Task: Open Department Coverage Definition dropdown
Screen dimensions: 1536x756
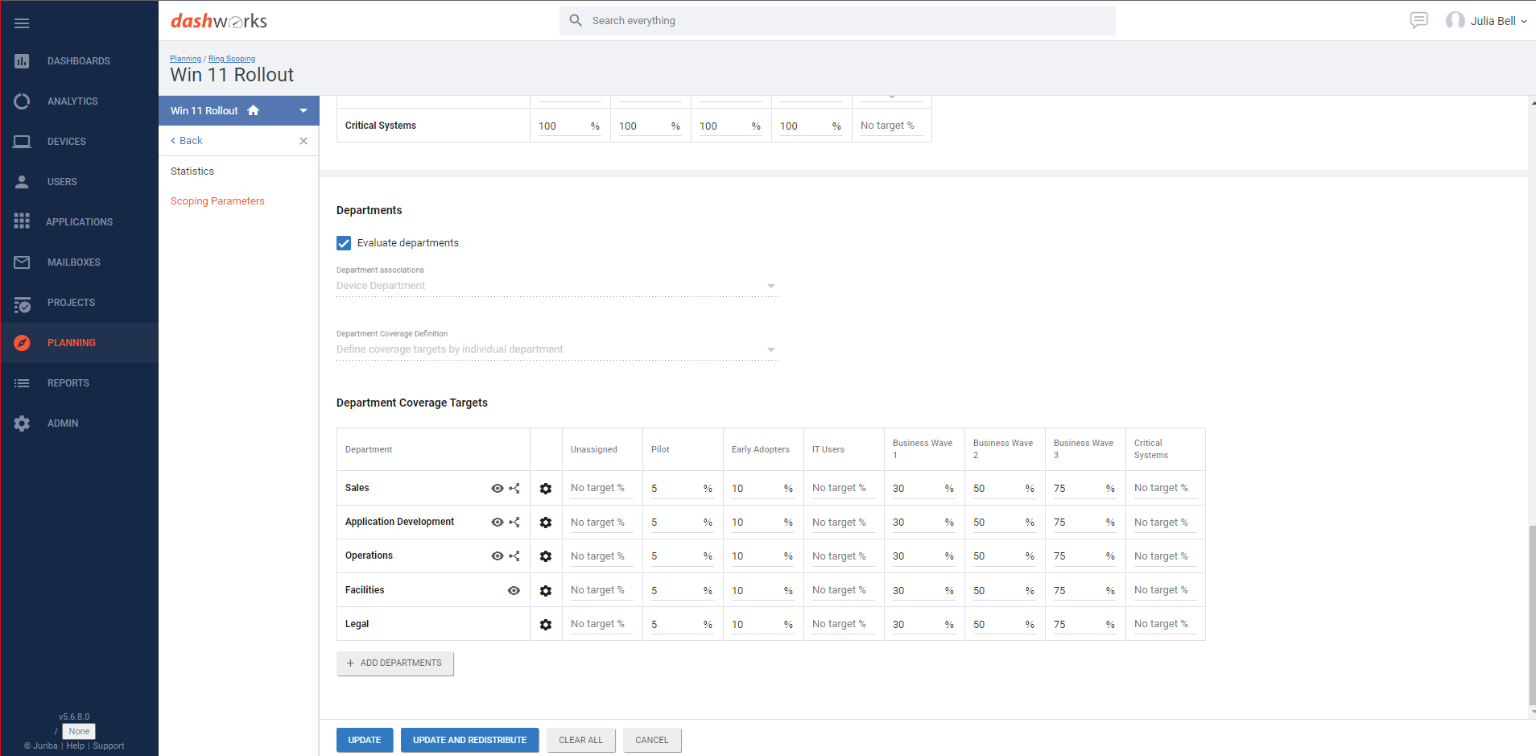Action: click(x=557, y=349)
